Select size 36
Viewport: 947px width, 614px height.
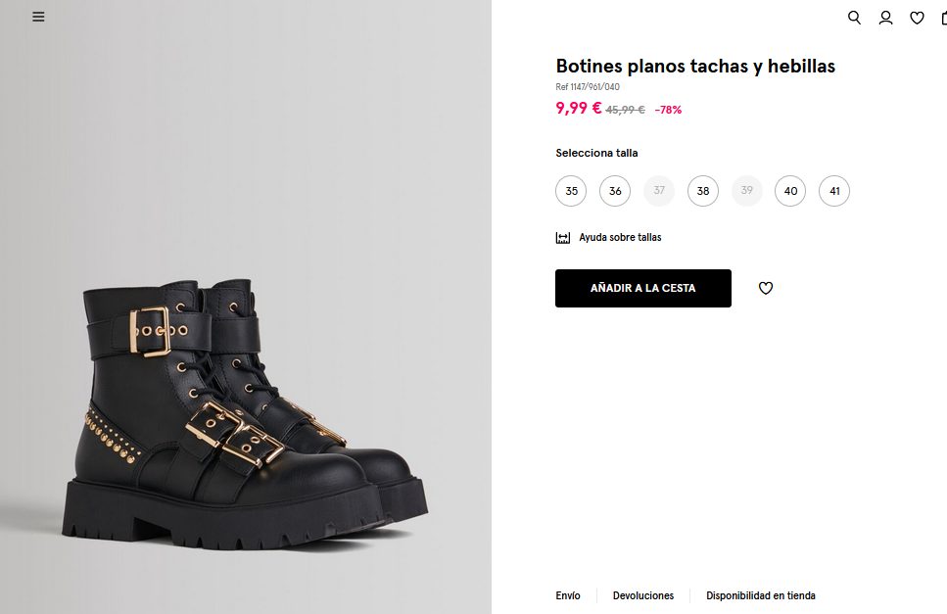(615, 191)
